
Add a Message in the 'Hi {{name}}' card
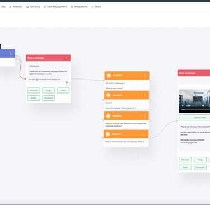point(34,91)
